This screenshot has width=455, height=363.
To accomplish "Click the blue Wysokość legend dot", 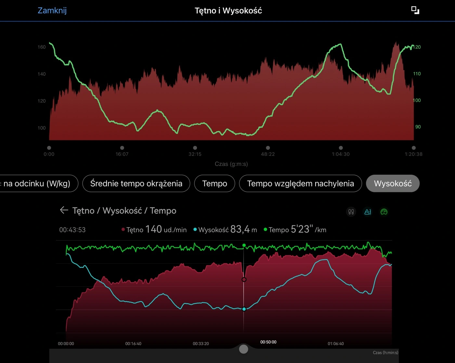I will coord(195,230).
